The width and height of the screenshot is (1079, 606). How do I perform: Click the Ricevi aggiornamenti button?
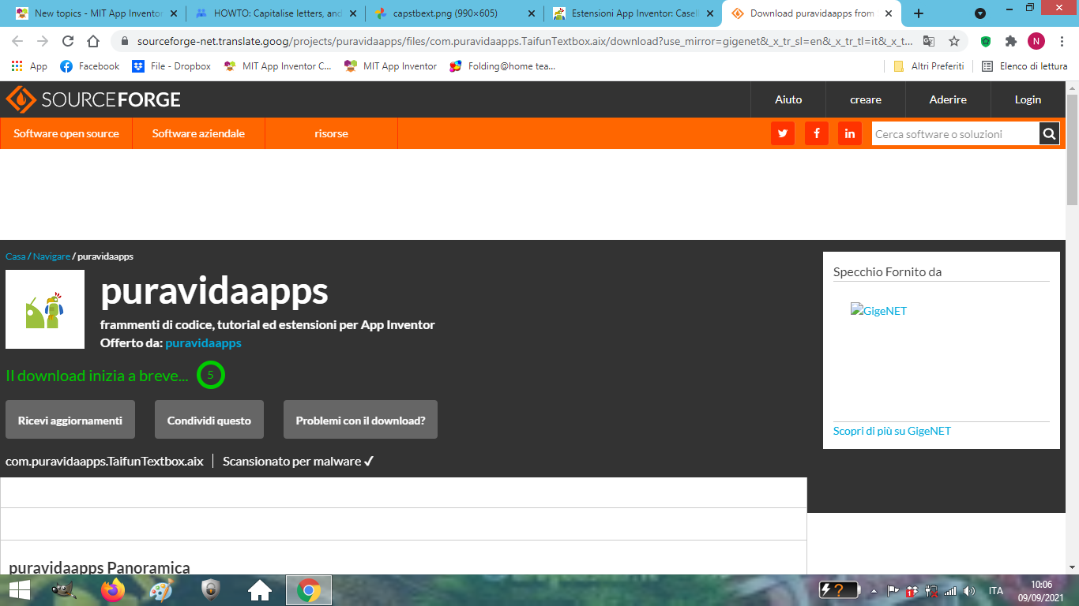coord(70,420)
